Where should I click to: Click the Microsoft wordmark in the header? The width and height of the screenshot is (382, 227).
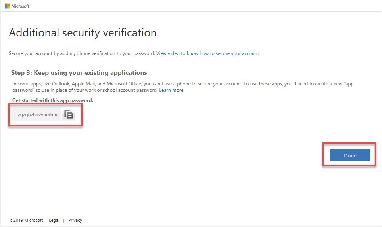20,6
